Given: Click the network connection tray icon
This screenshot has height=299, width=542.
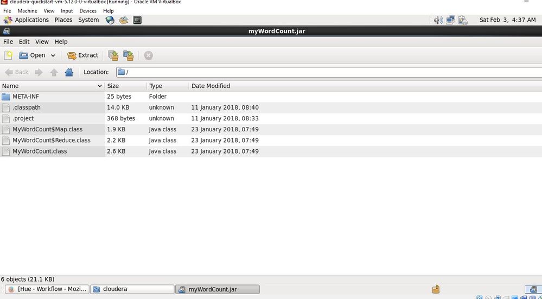Looking at the screenshot, I should [x=450, y=20].
